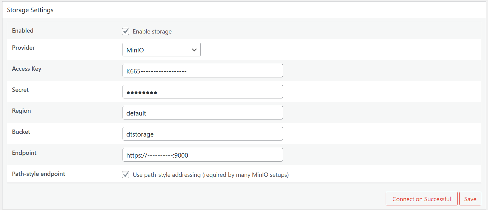Click the Connection Successful! button
Viewport: 488px width, 210px height.
tap(422, 198)
